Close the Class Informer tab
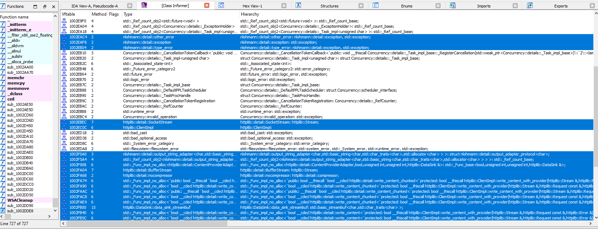The image size is (598, 229). [207, 5]
